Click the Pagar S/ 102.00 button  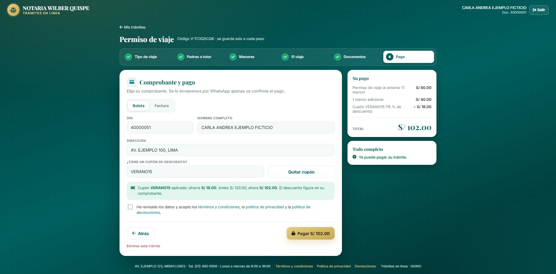[311, 233]
